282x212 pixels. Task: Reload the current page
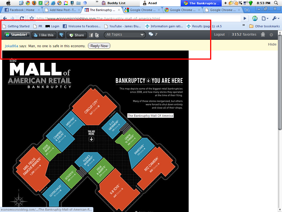22,18
